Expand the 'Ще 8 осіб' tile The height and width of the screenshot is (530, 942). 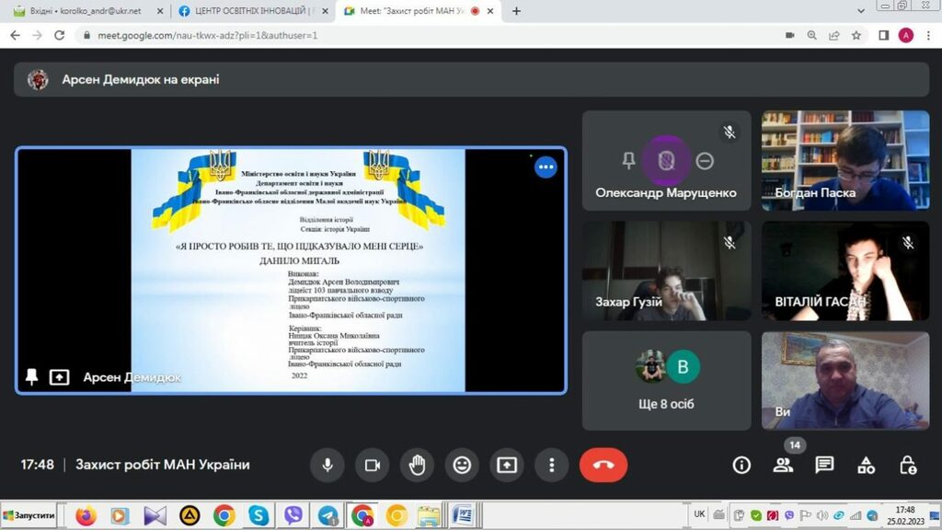[x=666, y=381]
